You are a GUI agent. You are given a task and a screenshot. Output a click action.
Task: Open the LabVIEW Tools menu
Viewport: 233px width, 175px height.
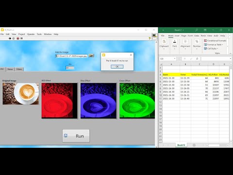point(39,34)
